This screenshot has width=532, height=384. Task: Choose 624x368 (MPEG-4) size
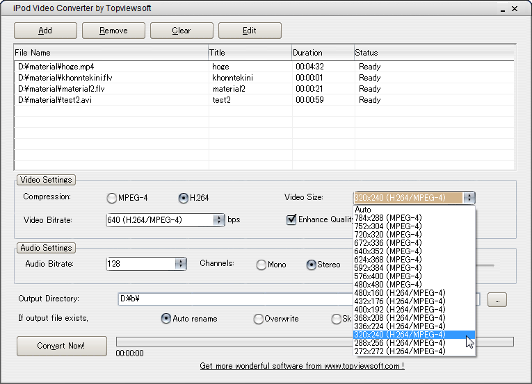pos(414,260)
